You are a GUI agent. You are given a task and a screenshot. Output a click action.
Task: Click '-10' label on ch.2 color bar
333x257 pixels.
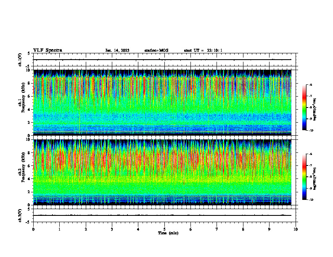311,199
